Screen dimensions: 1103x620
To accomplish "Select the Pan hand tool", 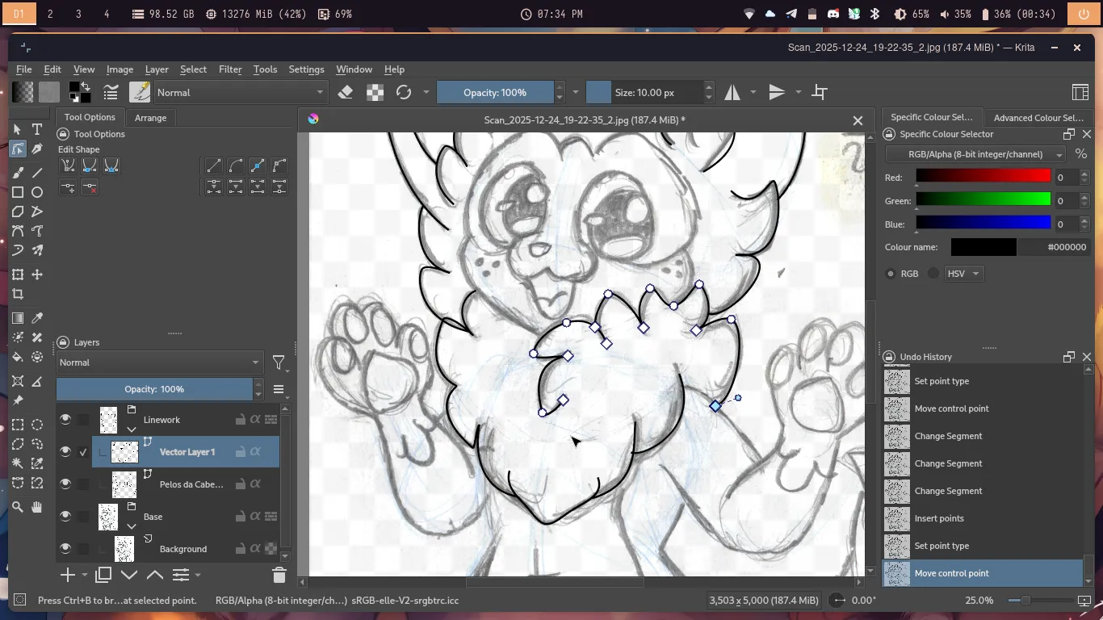I will click(x=37, y=507).
